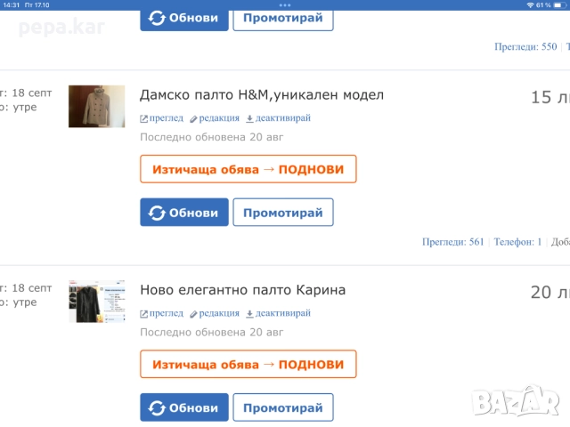Click the pencil icon beside Карина редакция

pyautogui.click(x=193, y=314)
